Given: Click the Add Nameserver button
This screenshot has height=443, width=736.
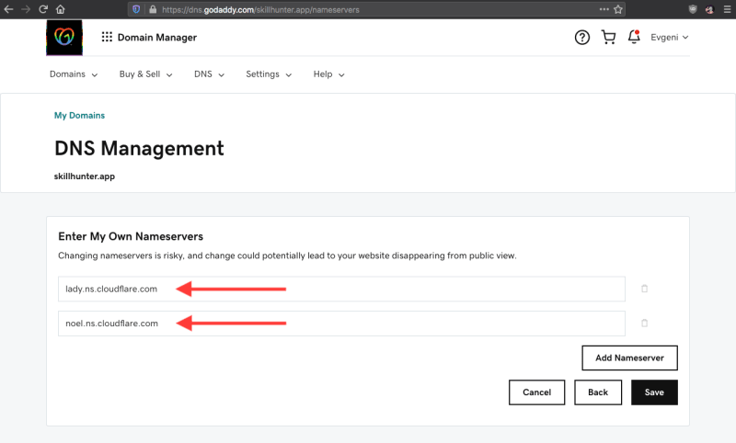Looking at the screenshot, I should point(629,358).
